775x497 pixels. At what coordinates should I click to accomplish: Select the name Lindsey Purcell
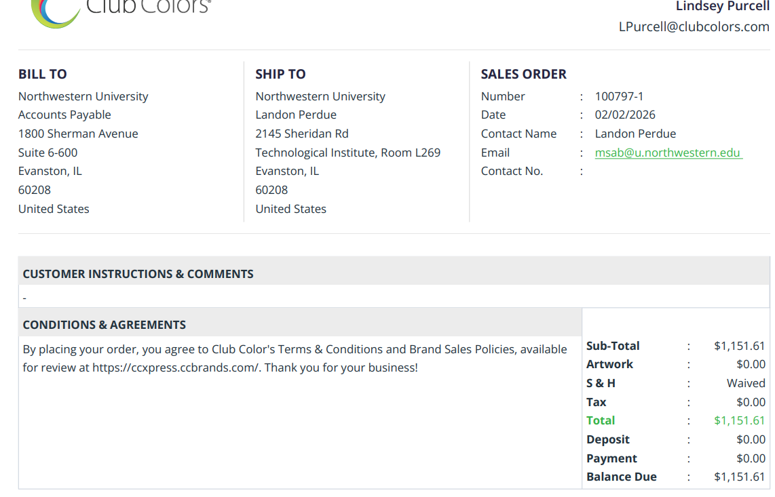click(723, 6)
